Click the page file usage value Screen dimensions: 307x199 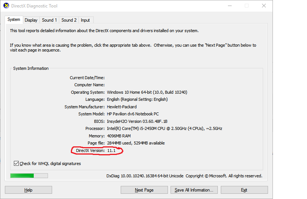(136, 143)
